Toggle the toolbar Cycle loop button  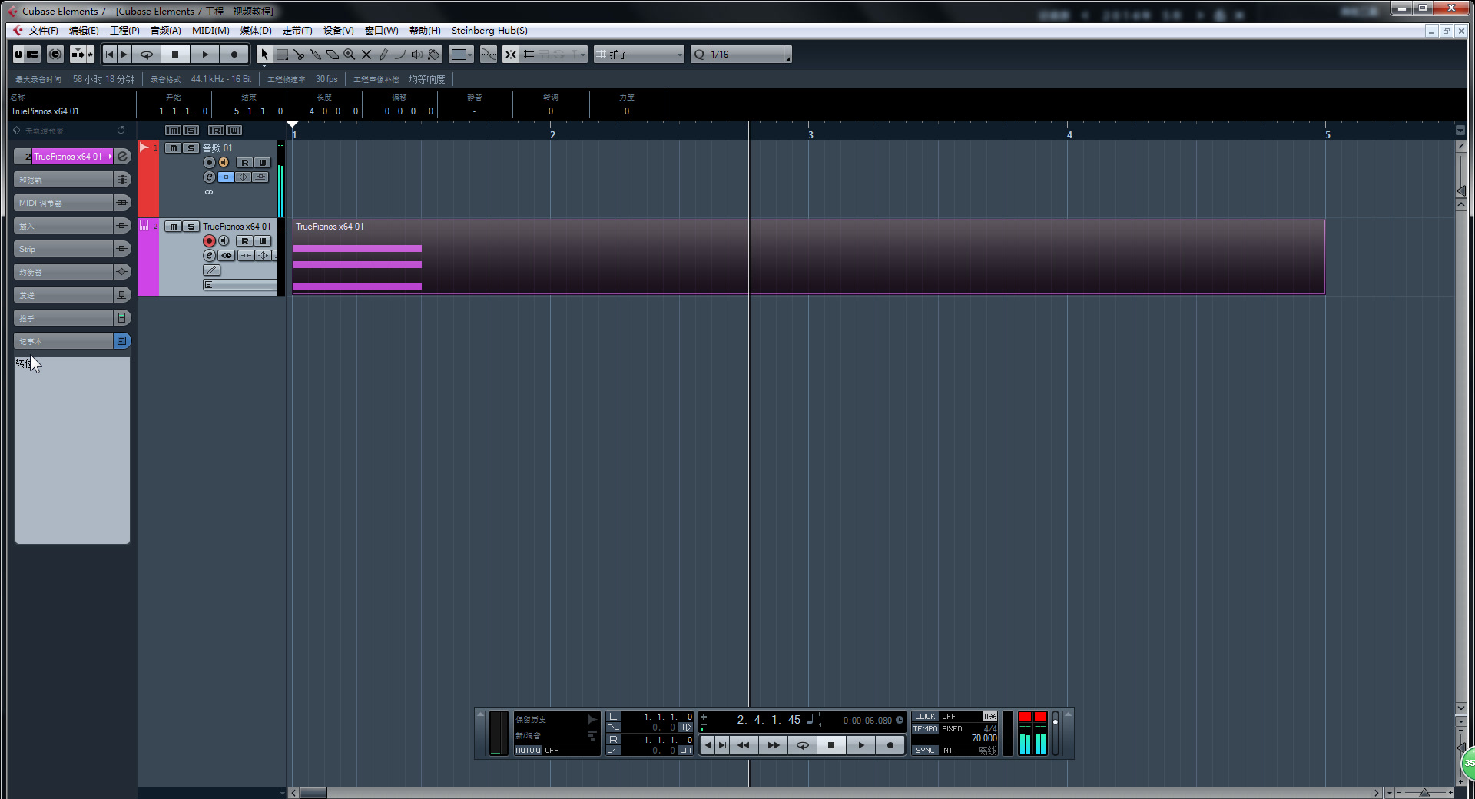[146, 55]
